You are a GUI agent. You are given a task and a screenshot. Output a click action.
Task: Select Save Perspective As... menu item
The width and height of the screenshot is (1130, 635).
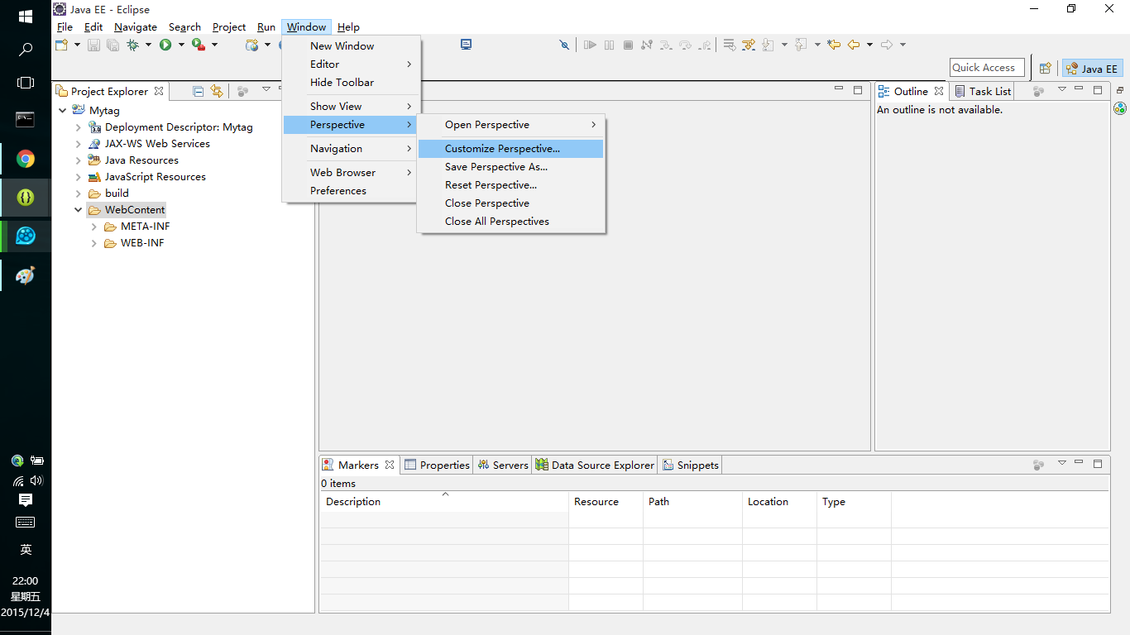[511, 167]
